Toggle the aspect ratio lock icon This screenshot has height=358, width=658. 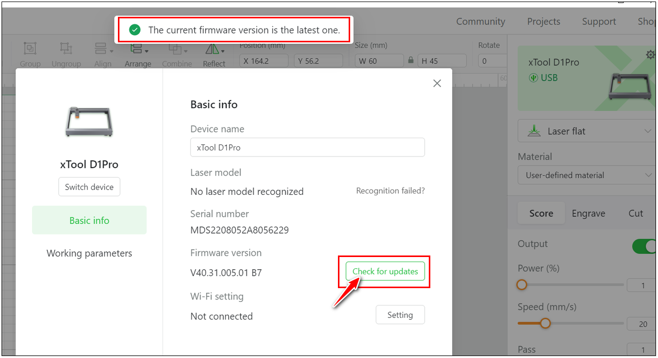[x=411, y=61]
